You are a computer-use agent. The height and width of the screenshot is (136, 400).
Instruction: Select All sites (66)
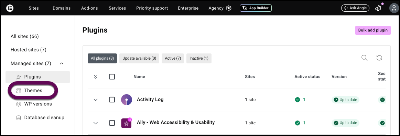coord(24,36)
